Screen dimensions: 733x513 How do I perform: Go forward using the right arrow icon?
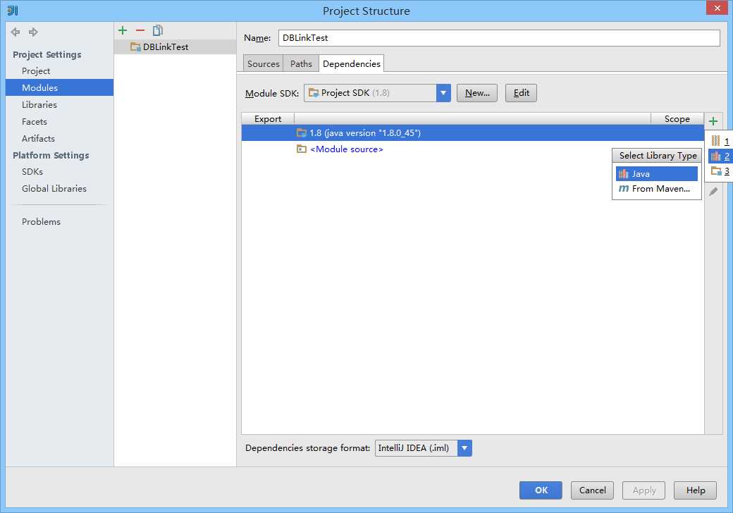pos(33,32)
